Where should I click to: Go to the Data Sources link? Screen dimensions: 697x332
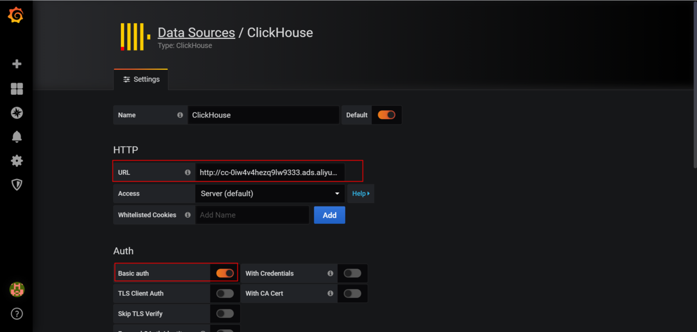tap(196, 33)
